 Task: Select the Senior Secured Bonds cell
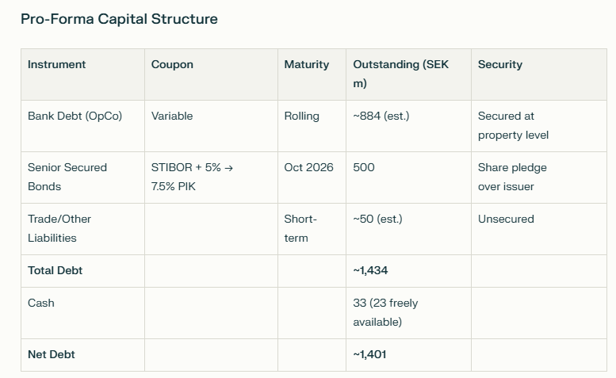pos(67,177)
